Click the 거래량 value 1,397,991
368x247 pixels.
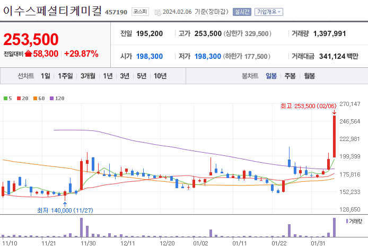coord(329,33)
